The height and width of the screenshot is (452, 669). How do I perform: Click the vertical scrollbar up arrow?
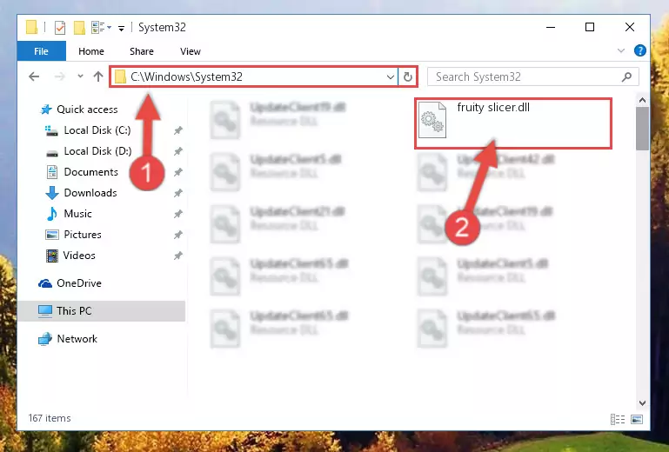(642, 101)
